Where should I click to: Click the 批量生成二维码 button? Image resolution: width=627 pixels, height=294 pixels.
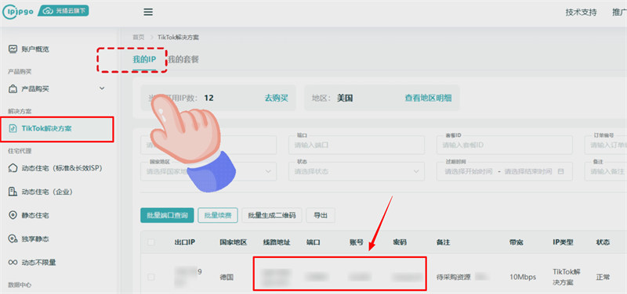[272, 215]
